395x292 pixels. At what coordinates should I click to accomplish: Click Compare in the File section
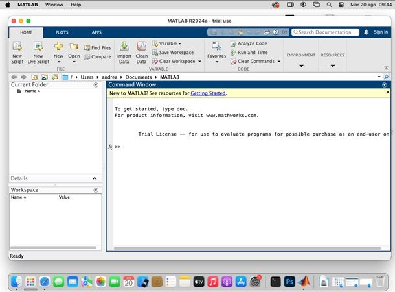click(98, 57)
